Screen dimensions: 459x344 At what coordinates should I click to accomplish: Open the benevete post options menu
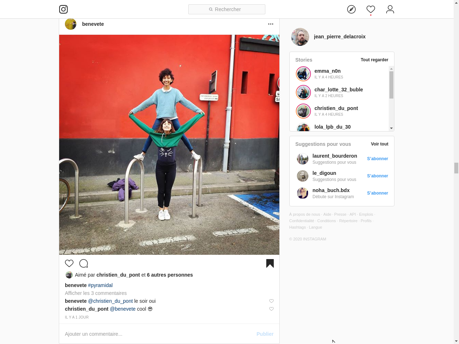point(271,24)
